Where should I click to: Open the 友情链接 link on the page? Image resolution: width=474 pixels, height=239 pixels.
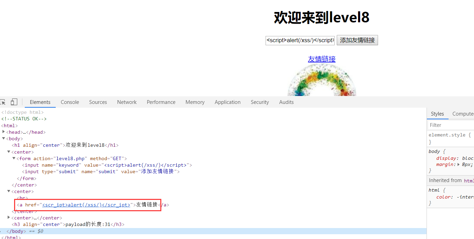click(322, 59)
